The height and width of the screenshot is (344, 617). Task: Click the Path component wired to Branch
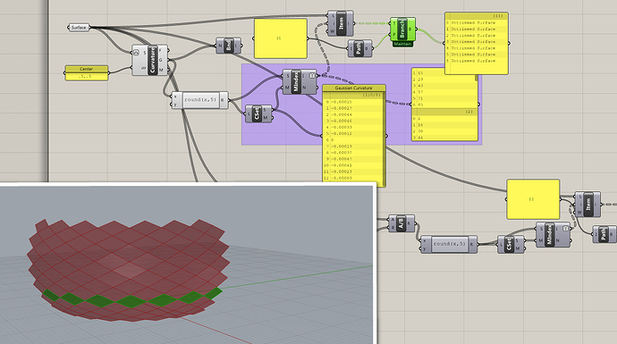coord(359,48)
